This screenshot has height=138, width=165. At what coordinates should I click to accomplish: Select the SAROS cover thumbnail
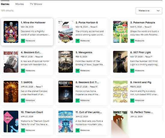tap(11, 92)
